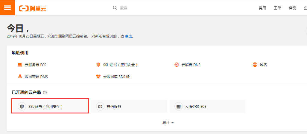Open the 备案 menu

point(292,8)
